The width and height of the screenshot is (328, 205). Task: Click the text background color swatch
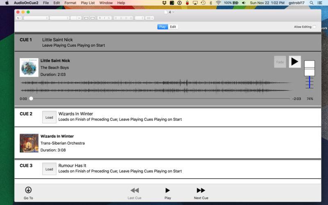pyautogui.click(x=93, y=18)
